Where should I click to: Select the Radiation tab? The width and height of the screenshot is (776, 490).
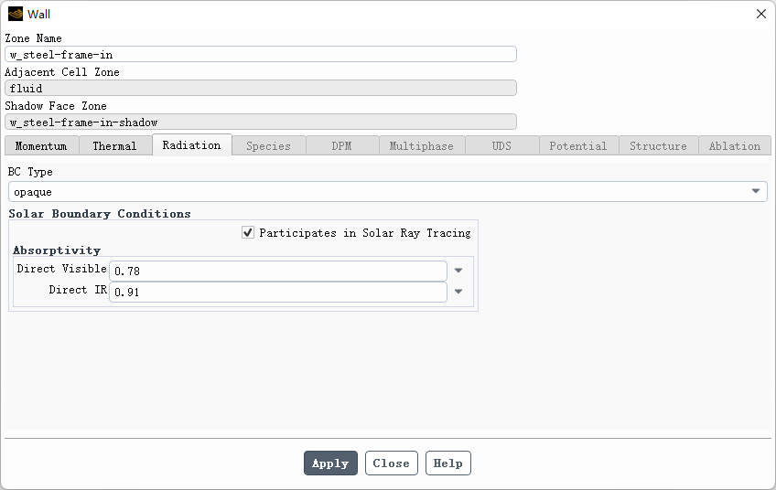coord(191,145)
